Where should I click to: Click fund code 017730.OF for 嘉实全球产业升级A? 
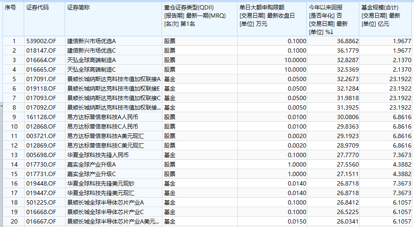pyautogui.click(x=41, y=164)
